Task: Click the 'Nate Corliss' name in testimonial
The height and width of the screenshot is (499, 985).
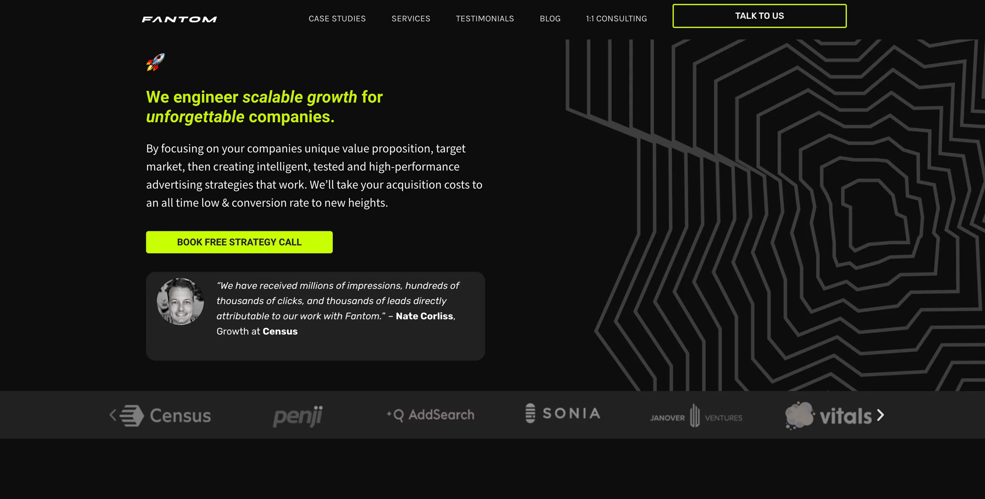Action: [424, 316]
